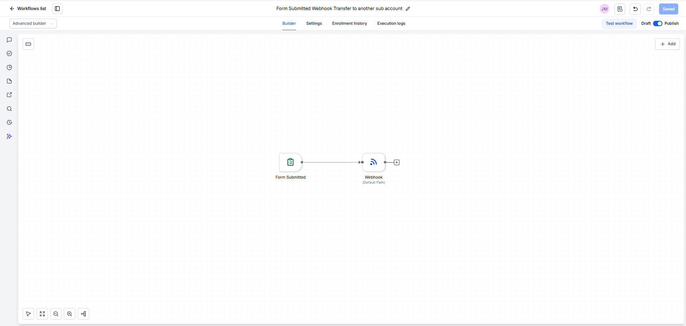Switch to the Builder tab
Image resolution: width=686 pixels, height=326 pixels.
289,23
